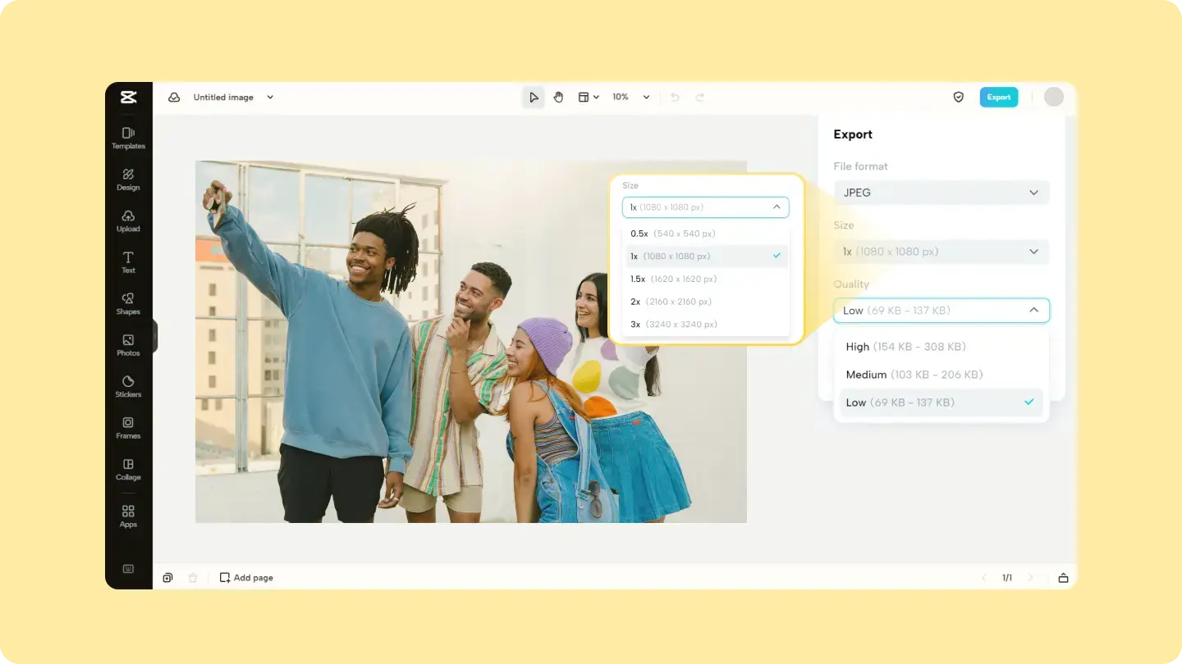Select the 2x size option
Image resolution: width=1182 pixels, height=664 pixels.
pos(706,302)
